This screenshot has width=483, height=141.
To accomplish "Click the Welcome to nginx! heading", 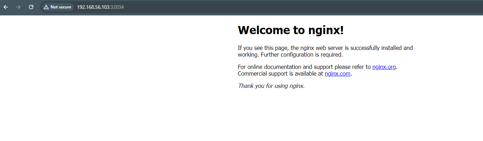I will 291,30.
